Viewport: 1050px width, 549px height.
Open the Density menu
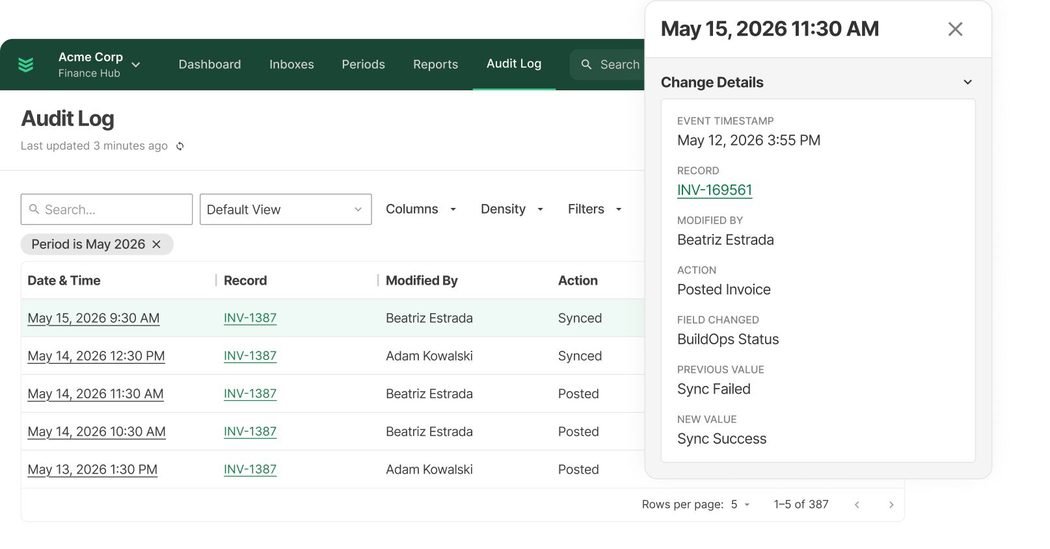[x=512, y=209]
